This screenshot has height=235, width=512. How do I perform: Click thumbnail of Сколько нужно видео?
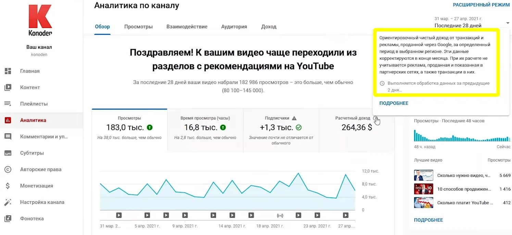(x=424, y=175)
